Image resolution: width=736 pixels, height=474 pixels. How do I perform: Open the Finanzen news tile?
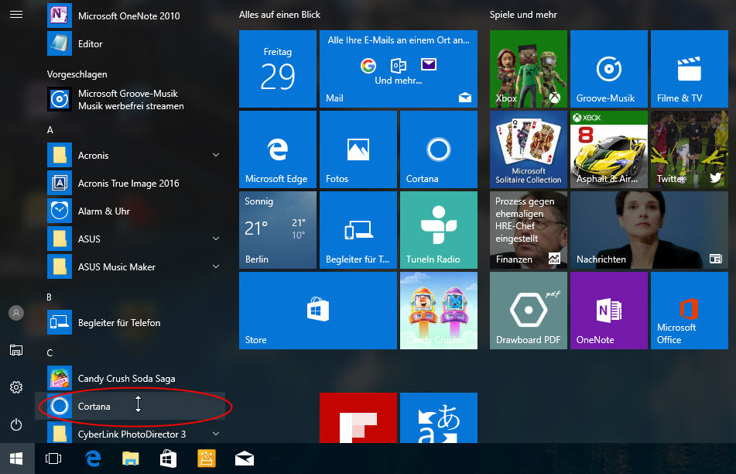point(529,230)
